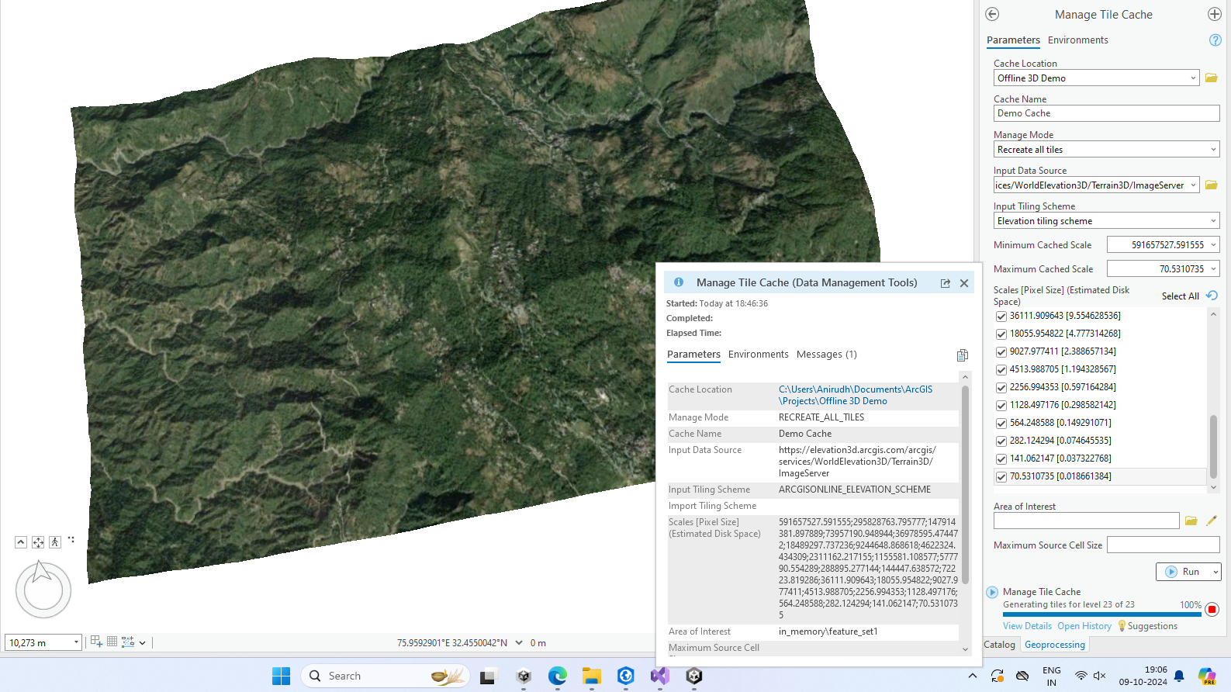The height and width of the screenshot is (692, 1231).
Task: Collapse the navigator with the up-chevron button
Action: 21,542
